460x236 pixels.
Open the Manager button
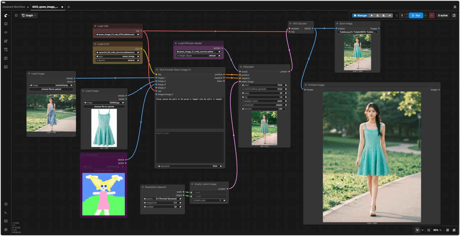pos(360,15)
